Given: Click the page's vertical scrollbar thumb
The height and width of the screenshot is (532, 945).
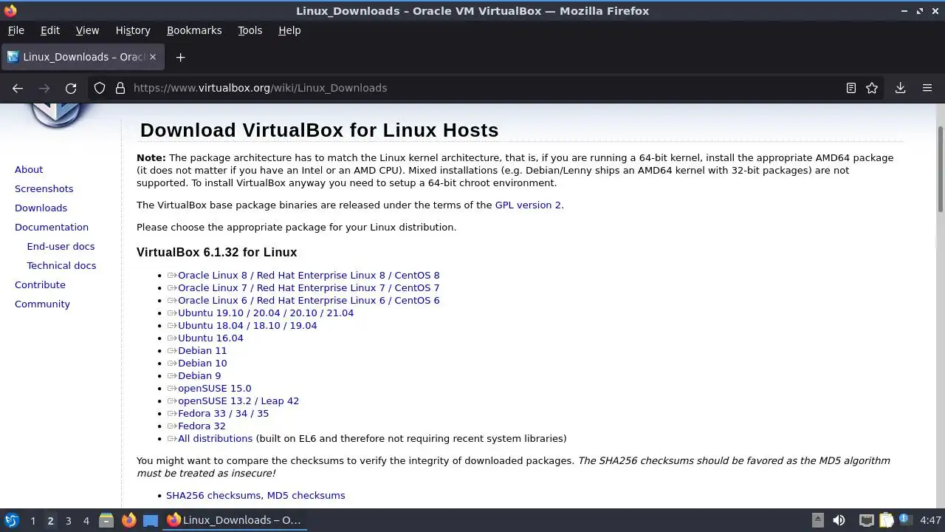Looking at the screenshot, I should [940, 168].
